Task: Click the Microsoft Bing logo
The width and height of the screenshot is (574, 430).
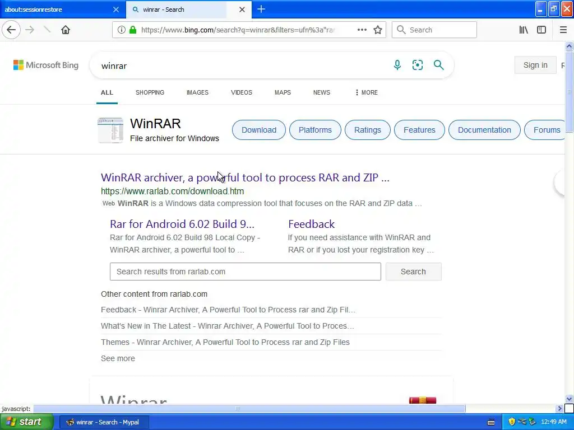Action: coord(46,65)
